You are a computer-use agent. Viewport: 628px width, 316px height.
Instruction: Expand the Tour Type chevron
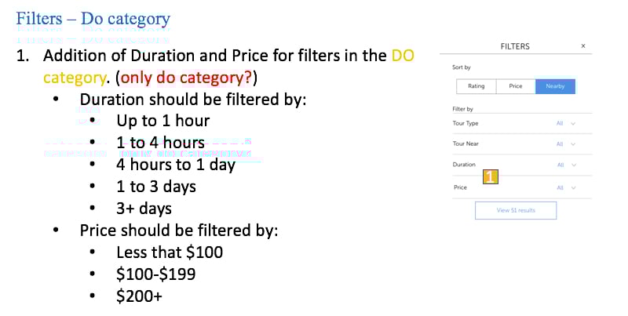574,123
